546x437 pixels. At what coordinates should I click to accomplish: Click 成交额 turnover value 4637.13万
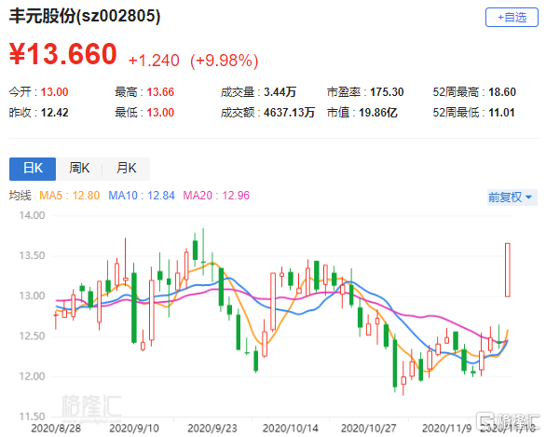tap(289, 113)
